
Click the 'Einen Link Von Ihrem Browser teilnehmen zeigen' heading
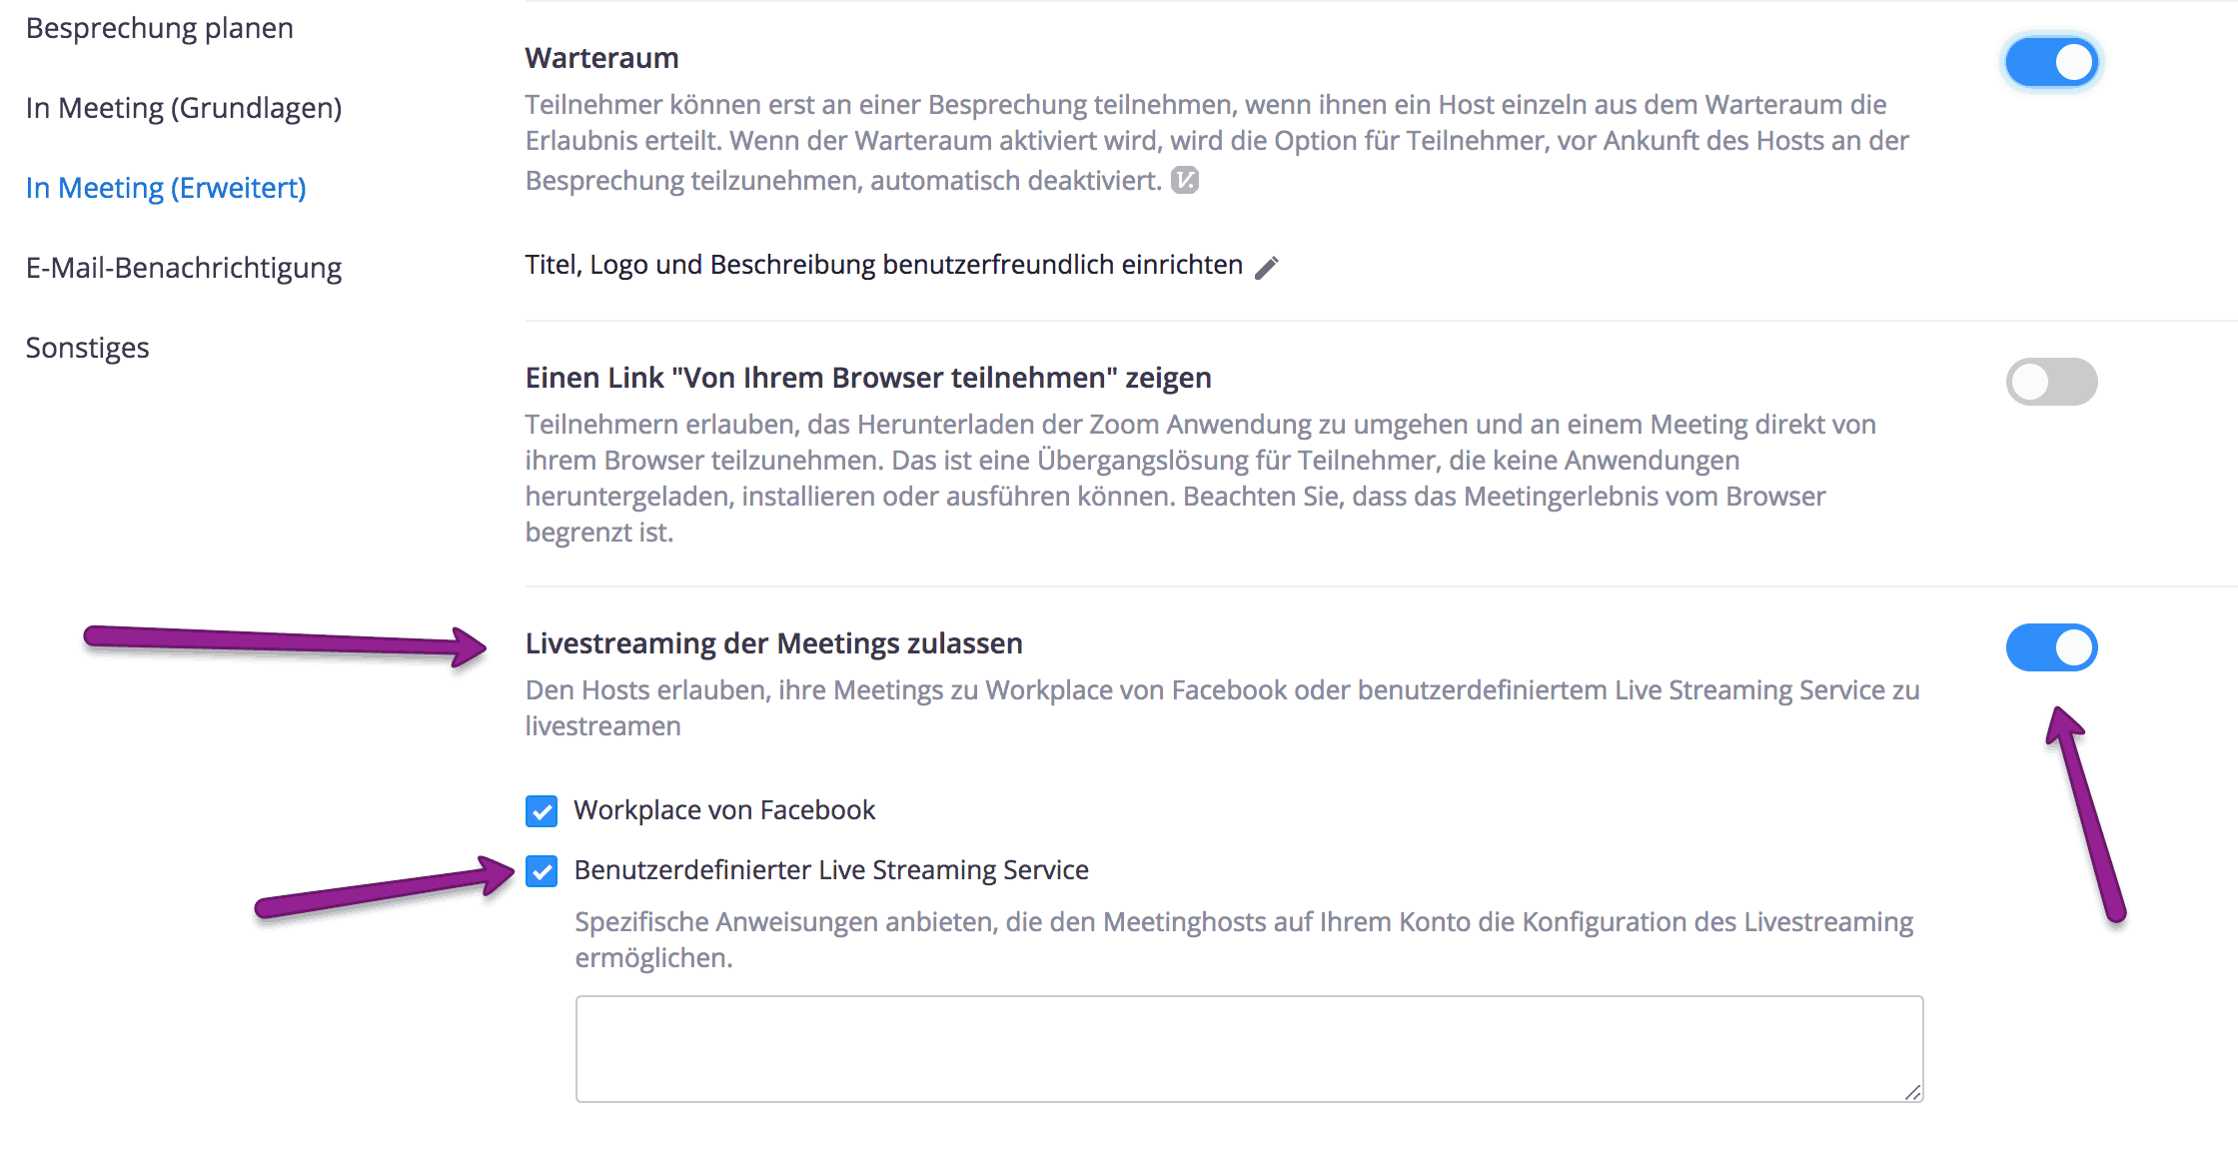pyautogui.click(x=868, y=378)
